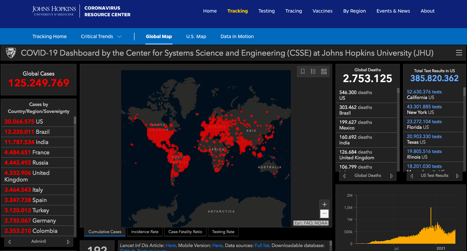467x251 pixels.
Task: Go to previous page in US Test Results panel
Action: 412,176
